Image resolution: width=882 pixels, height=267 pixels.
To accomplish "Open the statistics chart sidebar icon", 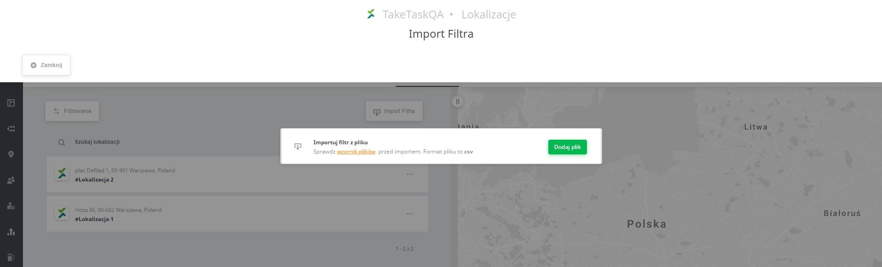I will [11, 232].
